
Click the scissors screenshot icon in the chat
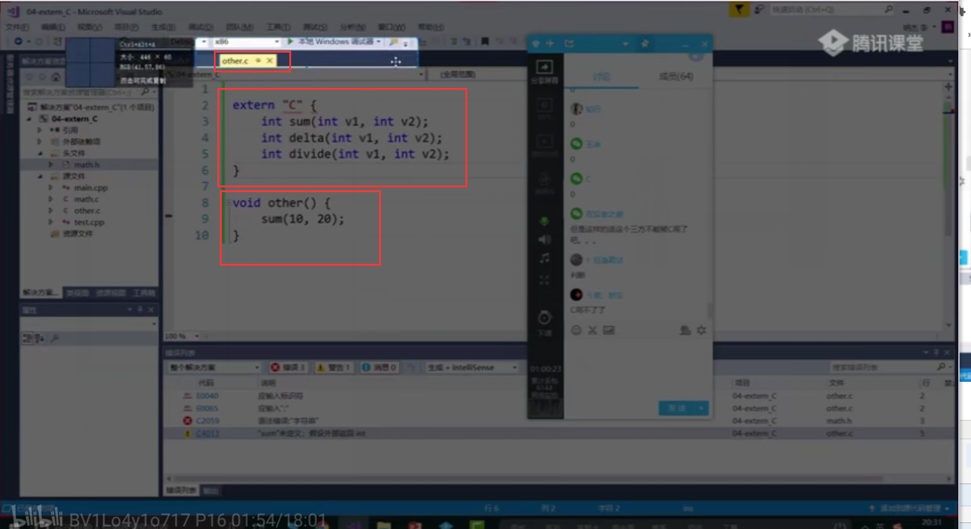[592, 330]
